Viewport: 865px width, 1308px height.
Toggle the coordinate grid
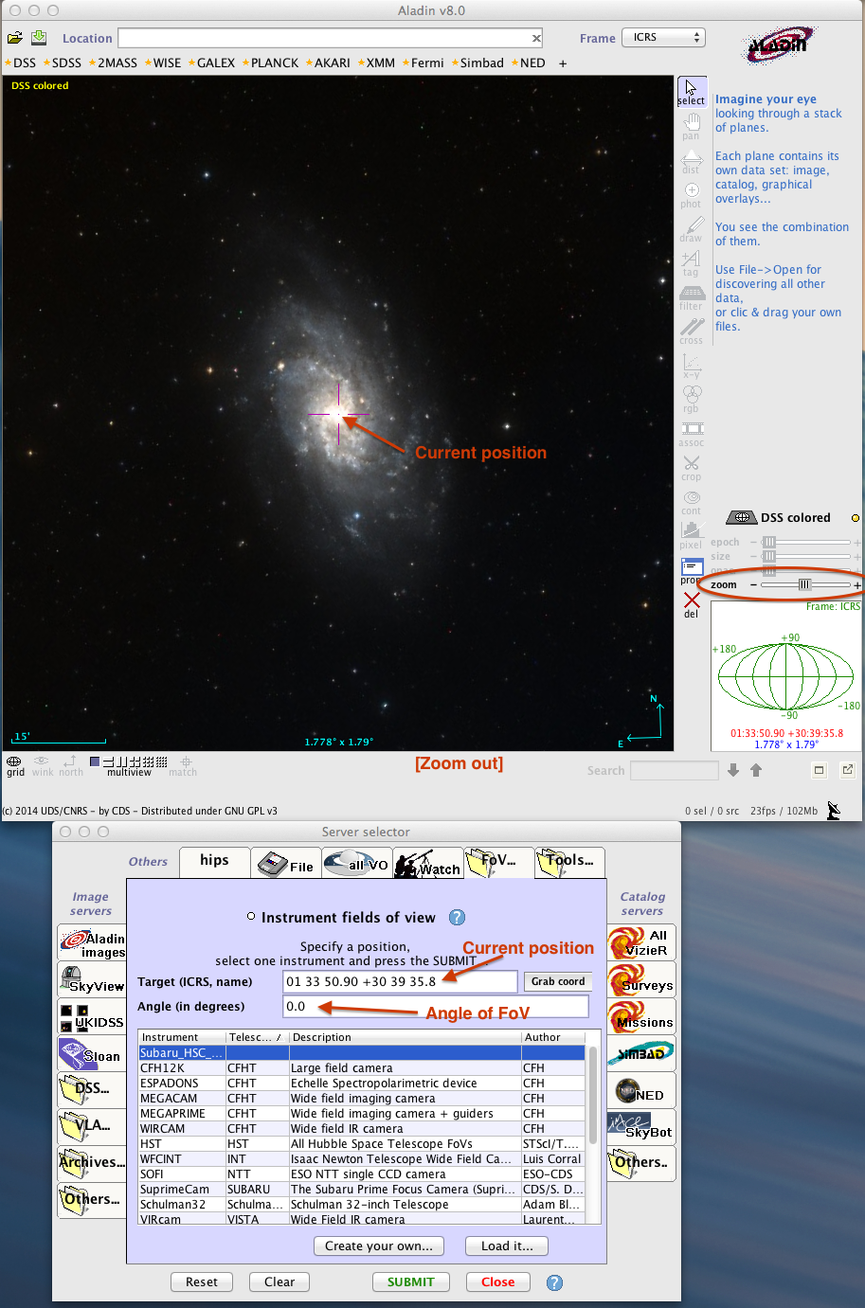[15, 765]
